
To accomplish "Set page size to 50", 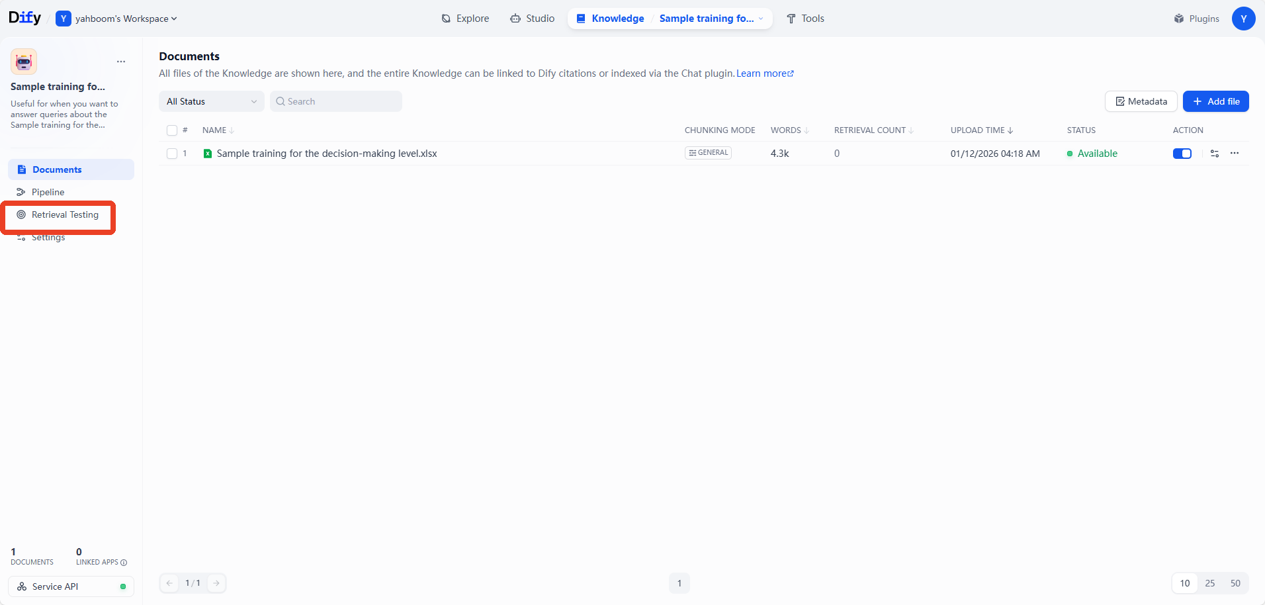I will (1235, 583).
